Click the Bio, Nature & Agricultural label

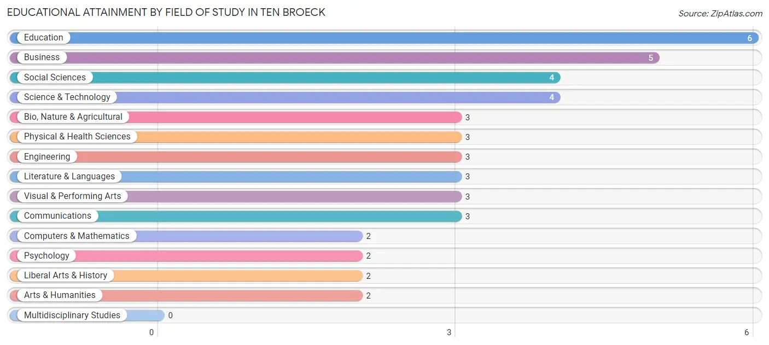point(73,117)
